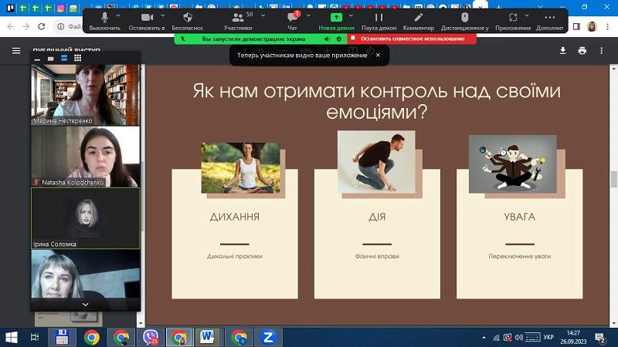Show hidden system tray icons
Screen dimensions: 618x347
click(x=484, y=337)
